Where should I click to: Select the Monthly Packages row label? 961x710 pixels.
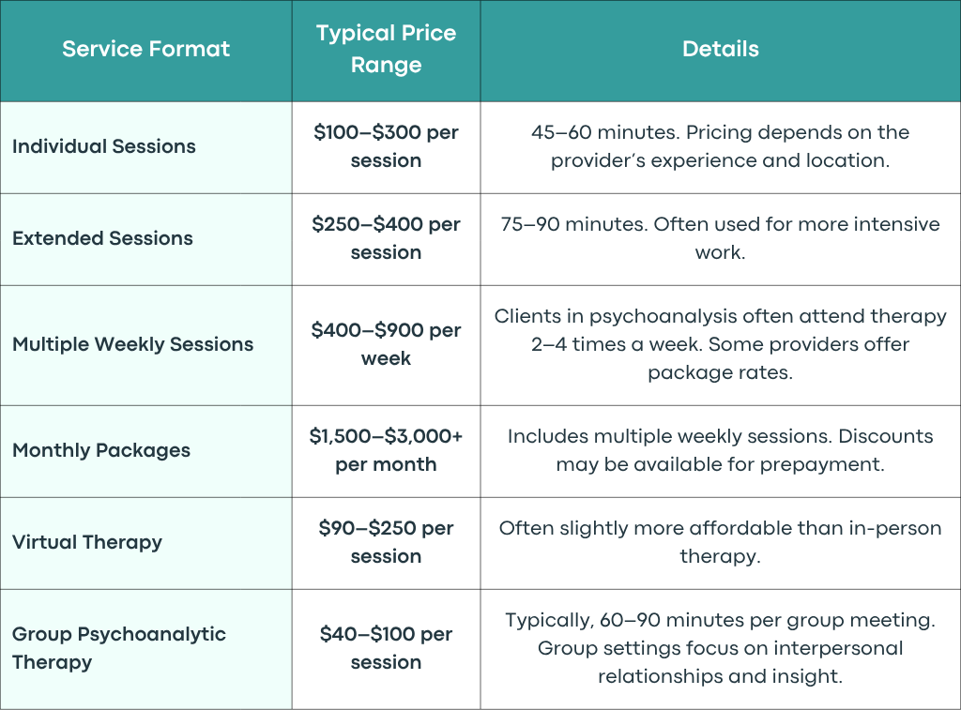(101, 450)
